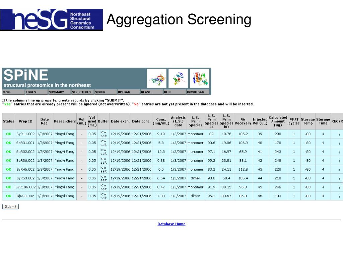
Task: Open the BLAST menu item
Action: coord(152,92)
